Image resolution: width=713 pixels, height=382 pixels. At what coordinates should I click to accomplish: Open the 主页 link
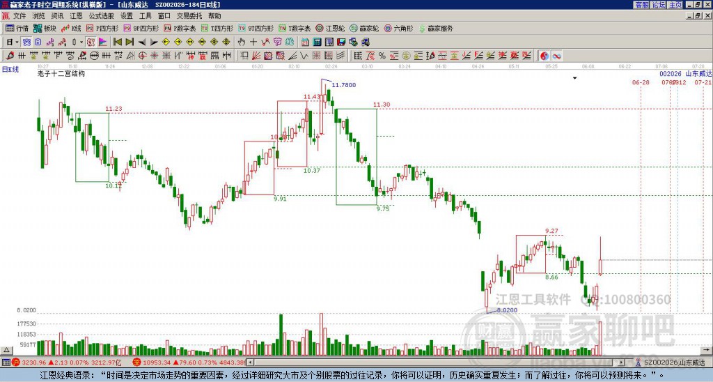pos(675,5)
